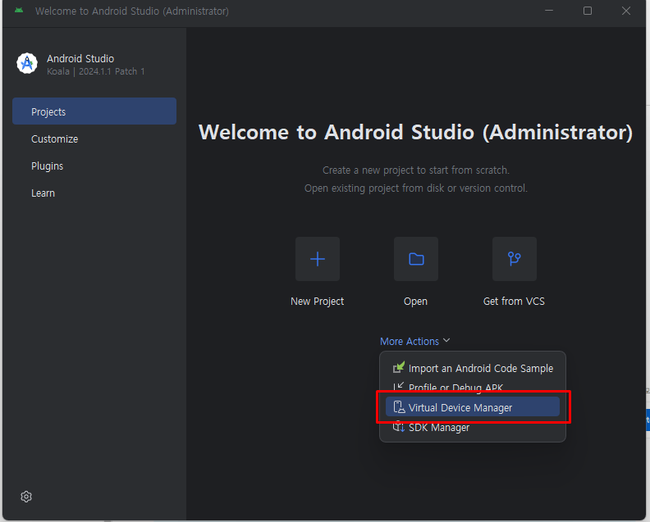Click the Android Studio product name text
This screenshot has width=650, height=522.
click(x=80, y=59)
